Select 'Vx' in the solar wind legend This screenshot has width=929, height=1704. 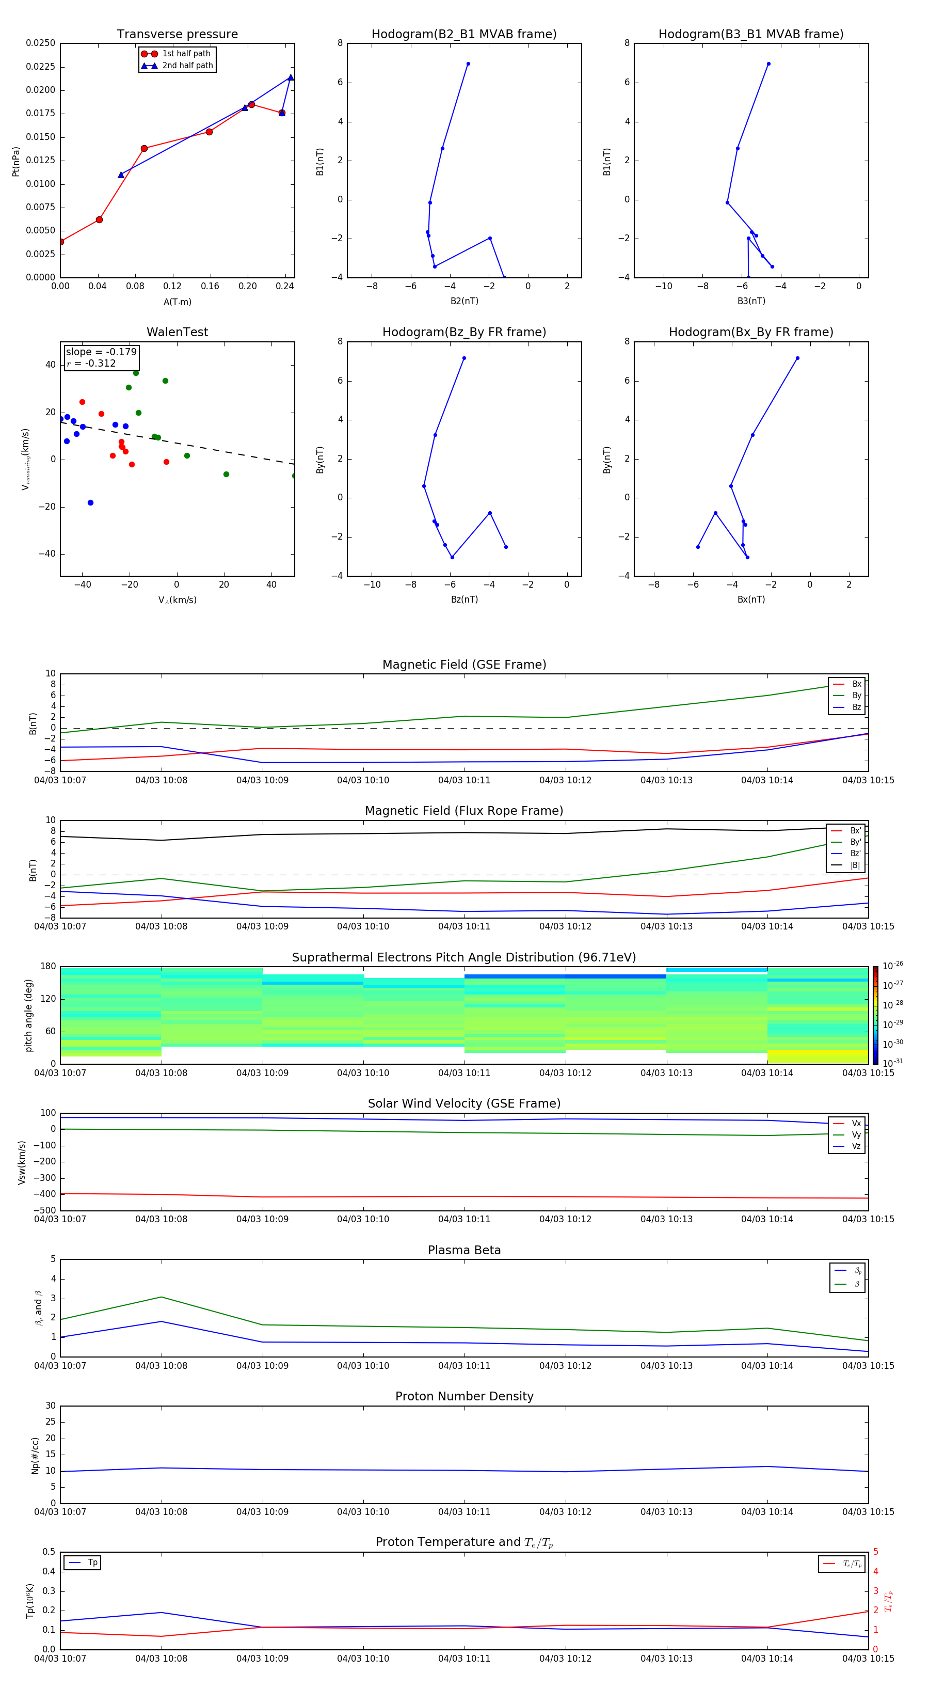[x=847, y=1123]
